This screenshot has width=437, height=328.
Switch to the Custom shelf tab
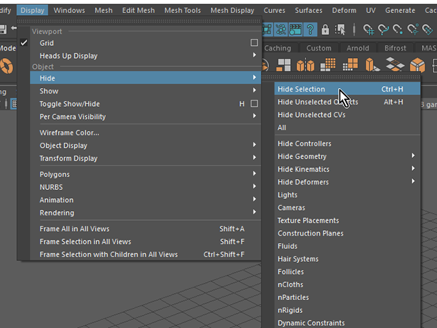pos(319,49)
